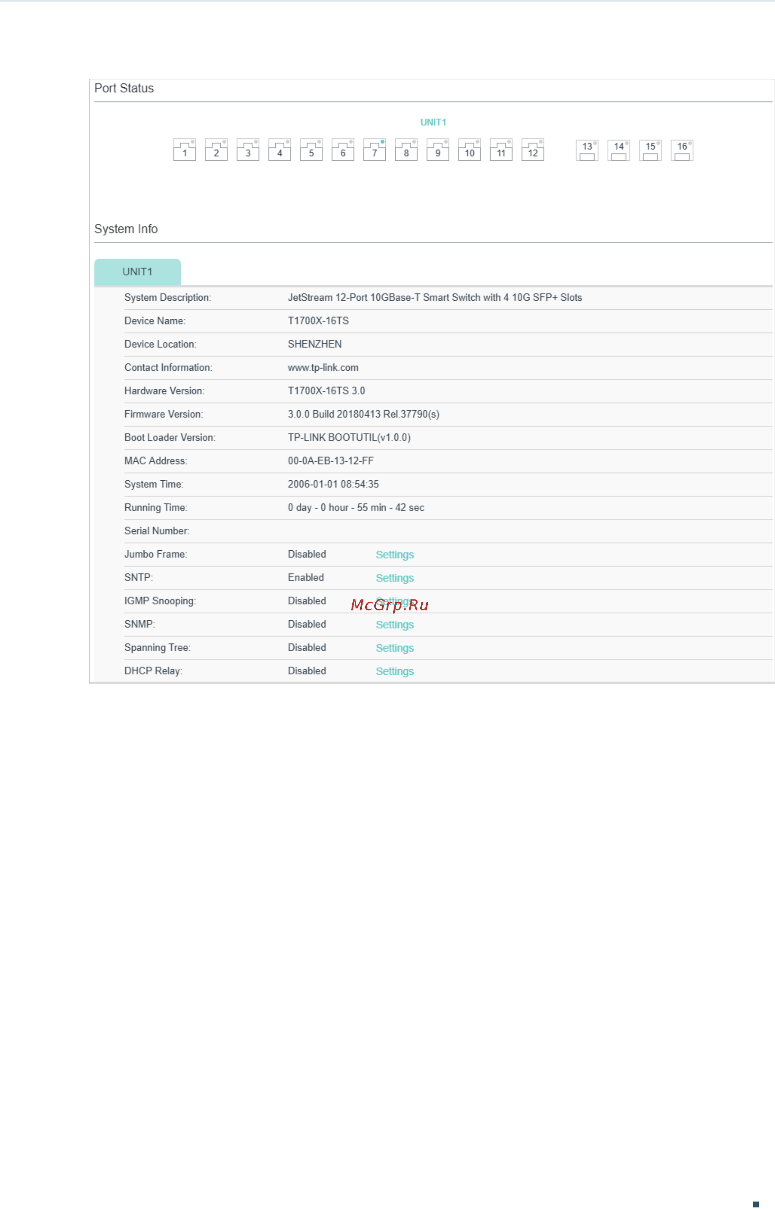Viewport: 775px width, 1209px height.
Task: Click the System Info heading
Action: coord(126,229)
